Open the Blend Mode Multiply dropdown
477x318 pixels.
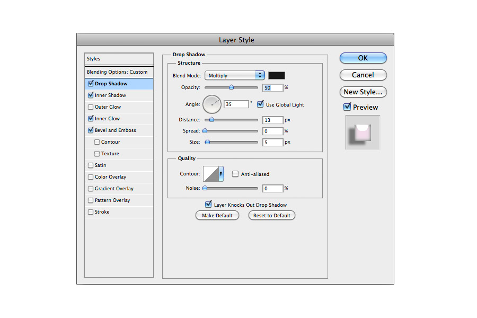click(x=235, y=75)
